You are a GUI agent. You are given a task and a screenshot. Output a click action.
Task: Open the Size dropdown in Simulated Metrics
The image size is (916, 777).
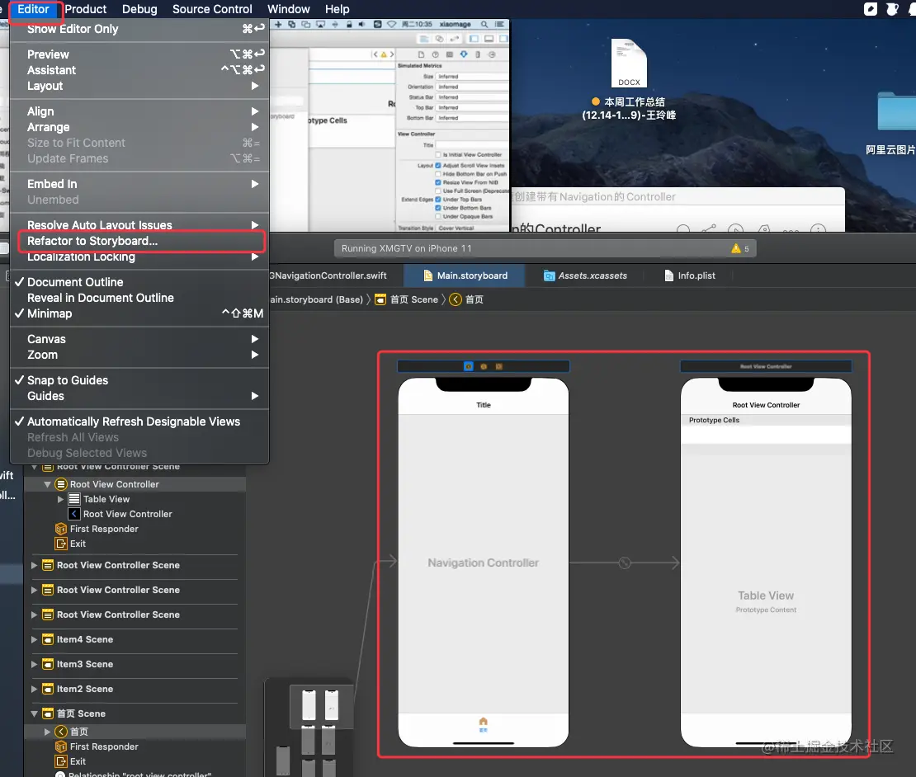(473, 77)
